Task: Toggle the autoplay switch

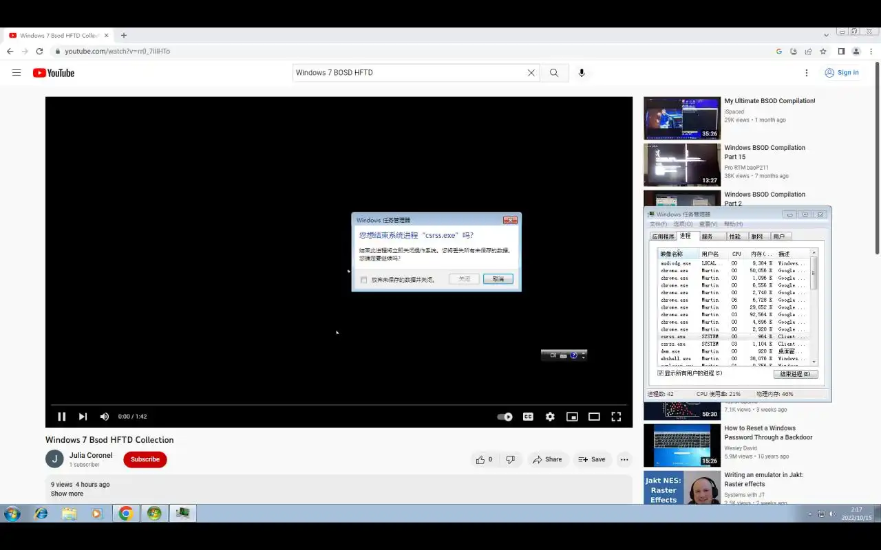Action: coord(505,417)
